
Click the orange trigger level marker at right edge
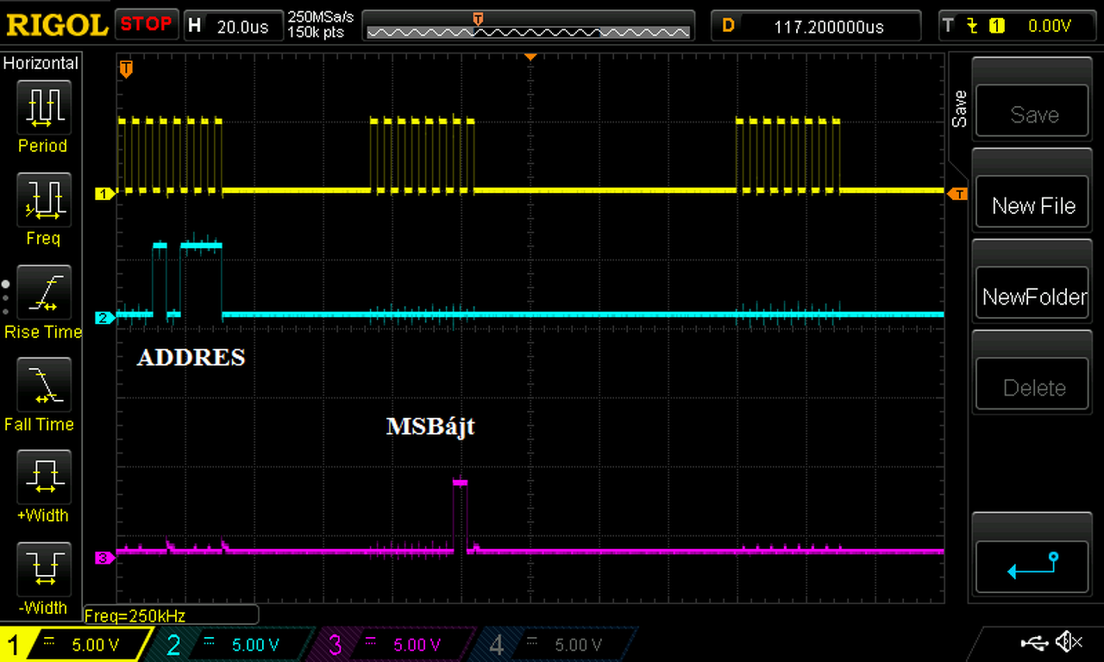(957, 194)
